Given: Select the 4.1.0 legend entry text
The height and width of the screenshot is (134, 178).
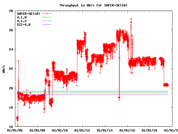Looking at the screenshot, I should (22, 17).
